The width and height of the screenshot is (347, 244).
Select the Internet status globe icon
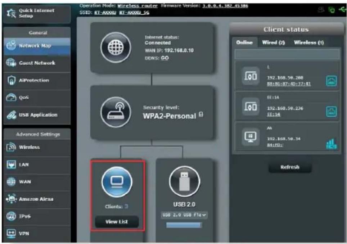[116, 48]
